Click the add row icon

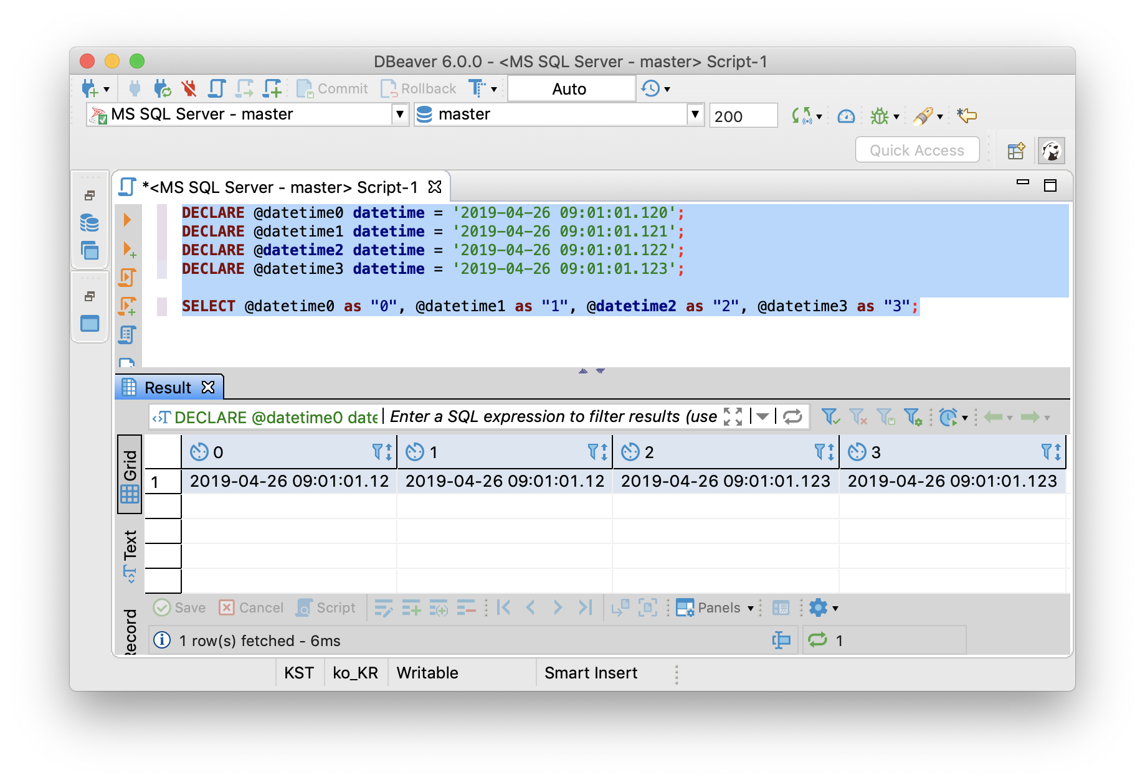[x=411, y=607]
